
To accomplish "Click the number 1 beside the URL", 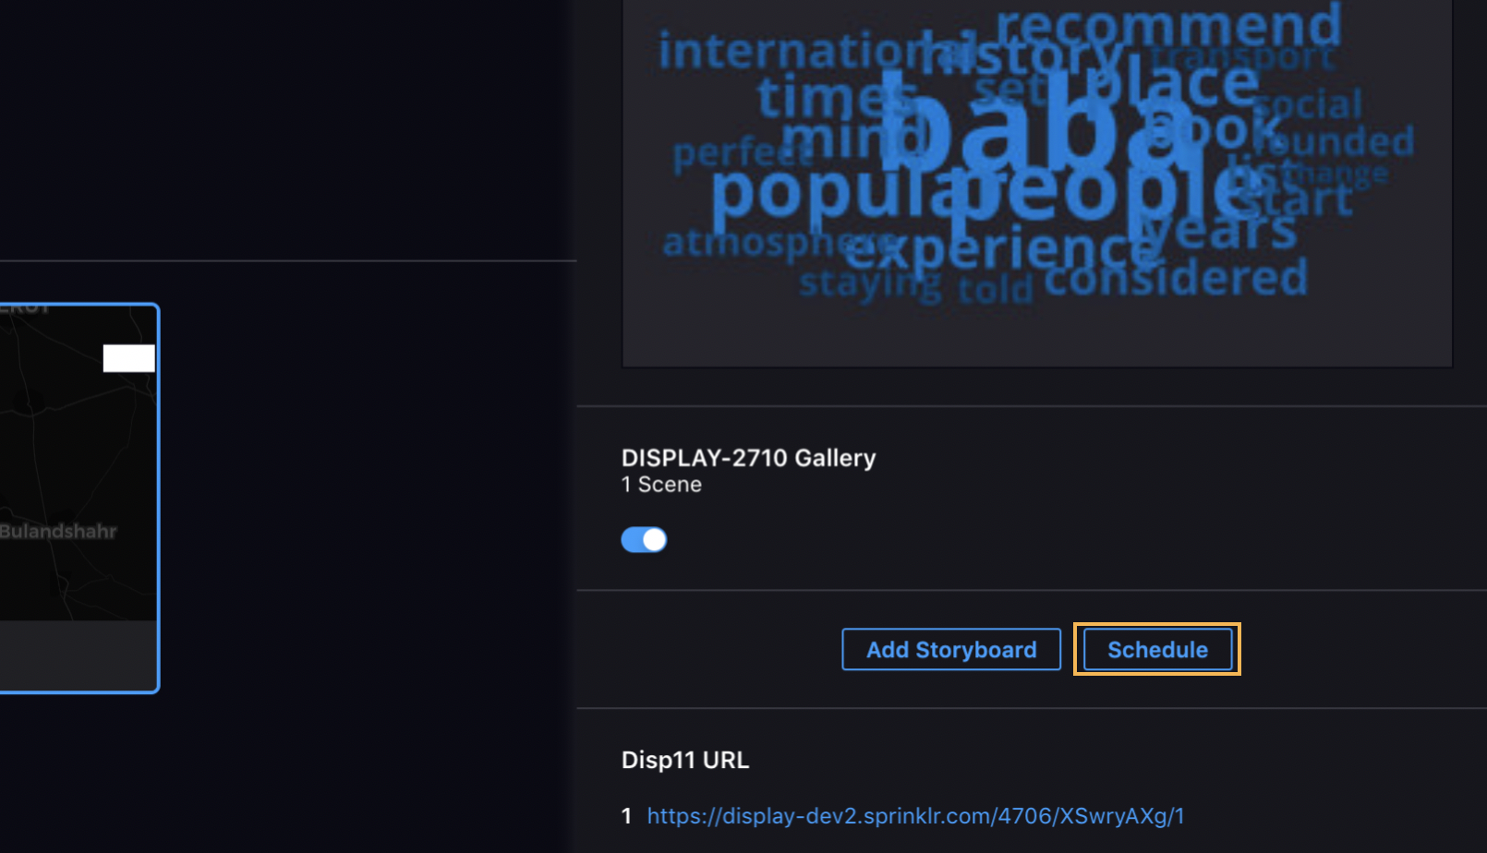I will click(x=626, y=816).
